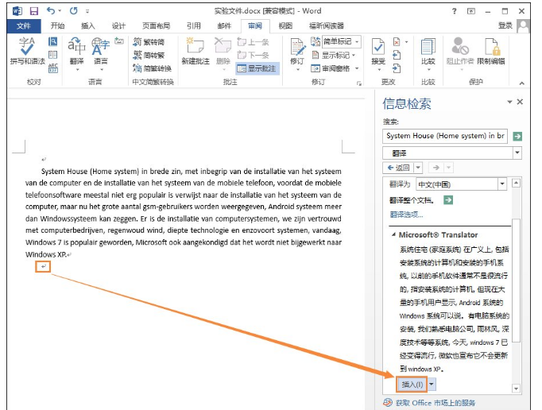
Task: Open the 文件 (File) tab
Action: pos(22,25)
